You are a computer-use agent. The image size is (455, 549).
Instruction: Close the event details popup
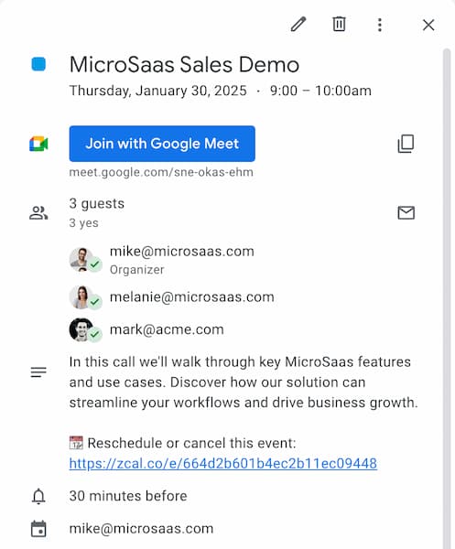(428, 25)
